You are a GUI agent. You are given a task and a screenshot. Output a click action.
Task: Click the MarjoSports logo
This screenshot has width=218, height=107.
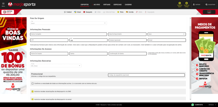click(22, 4)
